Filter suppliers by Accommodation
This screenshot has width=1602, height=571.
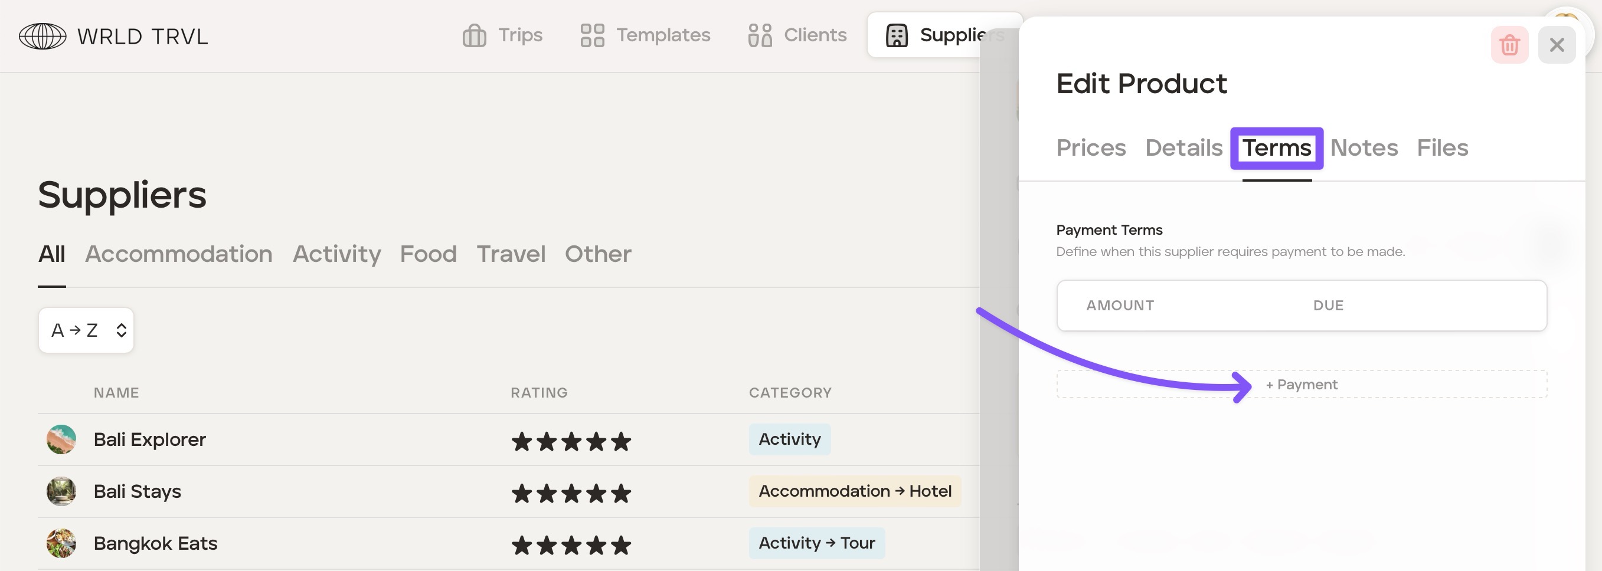coord(178,254)
